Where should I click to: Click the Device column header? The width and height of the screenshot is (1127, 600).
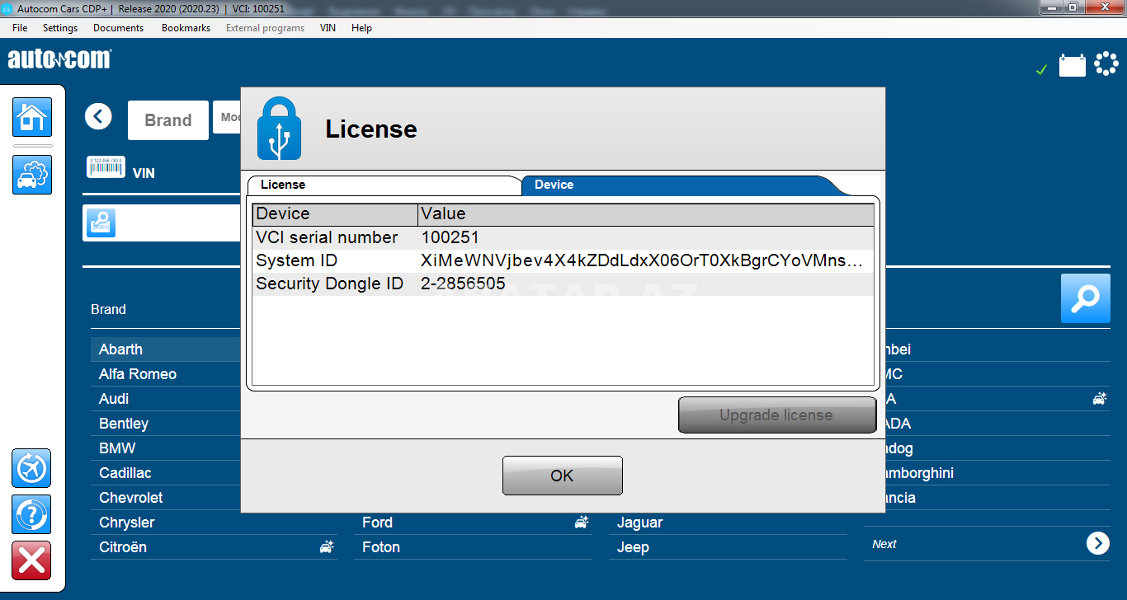(x=335, y=214)
